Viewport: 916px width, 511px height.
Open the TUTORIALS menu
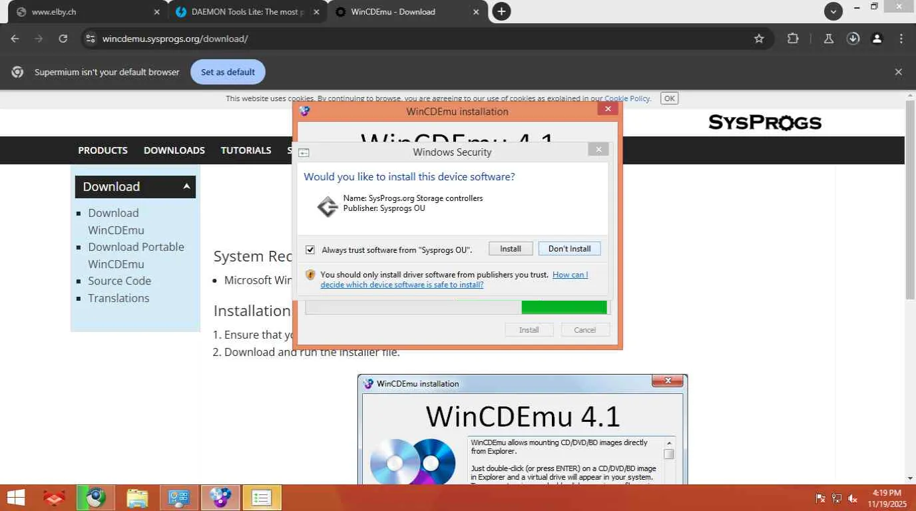point(246,150)
